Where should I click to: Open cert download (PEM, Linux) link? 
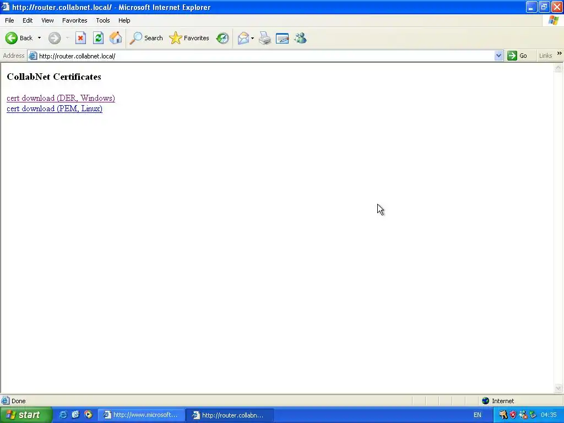[x=55, y=109]
